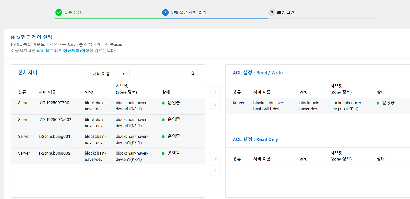The image size is (410, 199).
Task: Click the server search input field
Action: tap(163, 74)
